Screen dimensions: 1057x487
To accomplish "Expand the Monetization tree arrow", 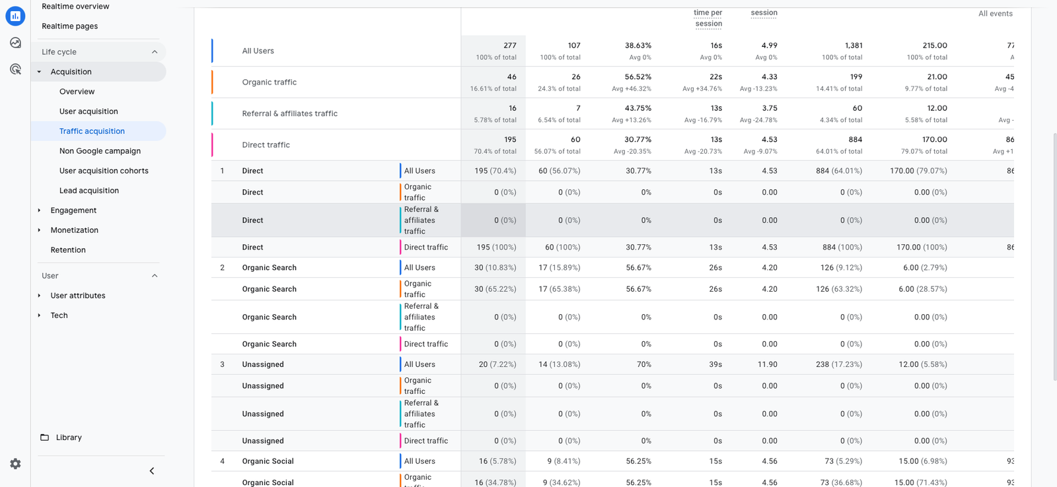I will 39,230.
